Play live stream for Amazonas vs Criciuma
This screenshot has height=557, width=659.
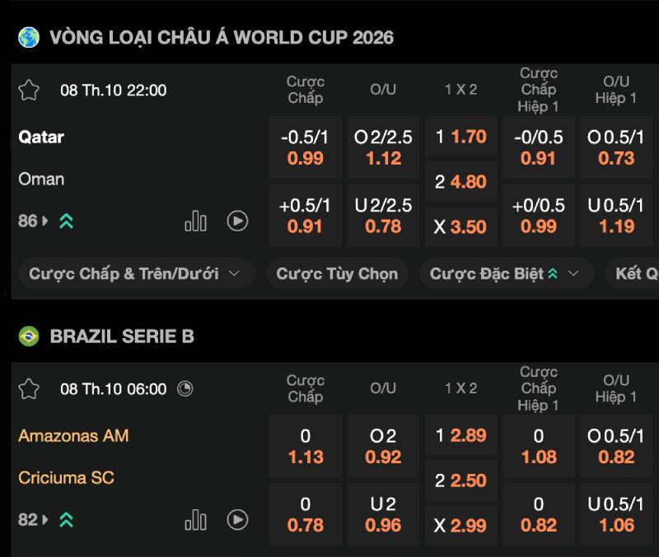[x=237, y=519]
